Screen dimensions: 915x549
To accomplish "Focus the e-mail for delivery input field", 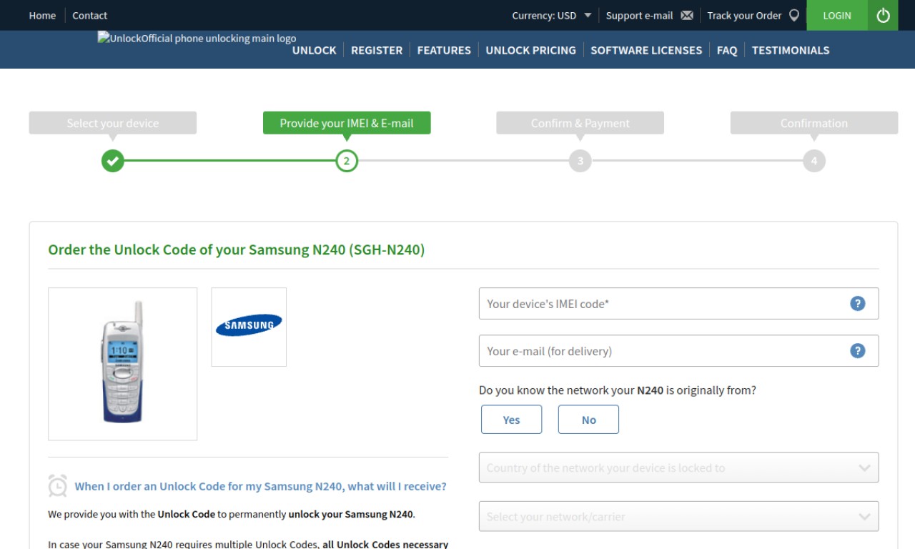I will click(x=678, y=350).
